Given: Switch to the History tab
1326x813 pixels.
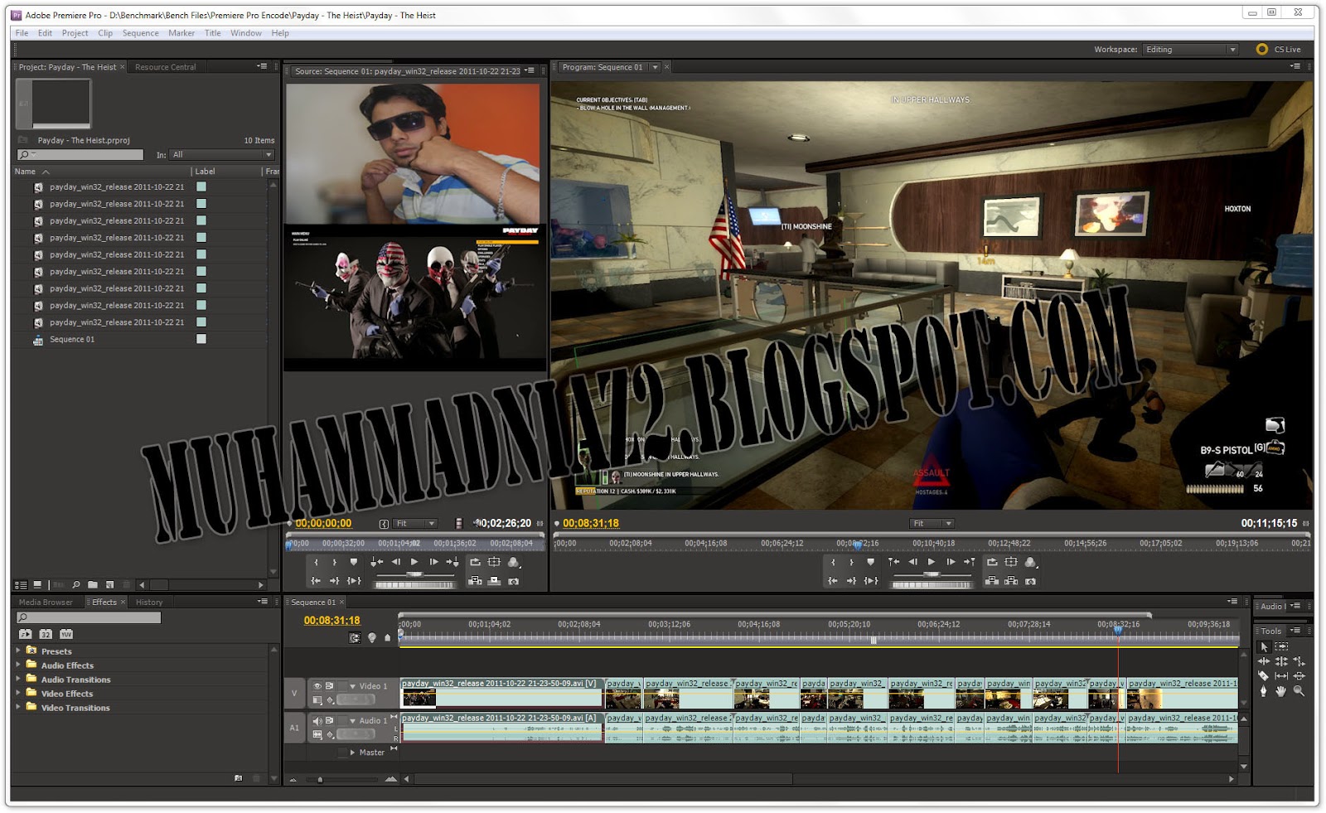Looking at the screenshot, I should point(149,602).
